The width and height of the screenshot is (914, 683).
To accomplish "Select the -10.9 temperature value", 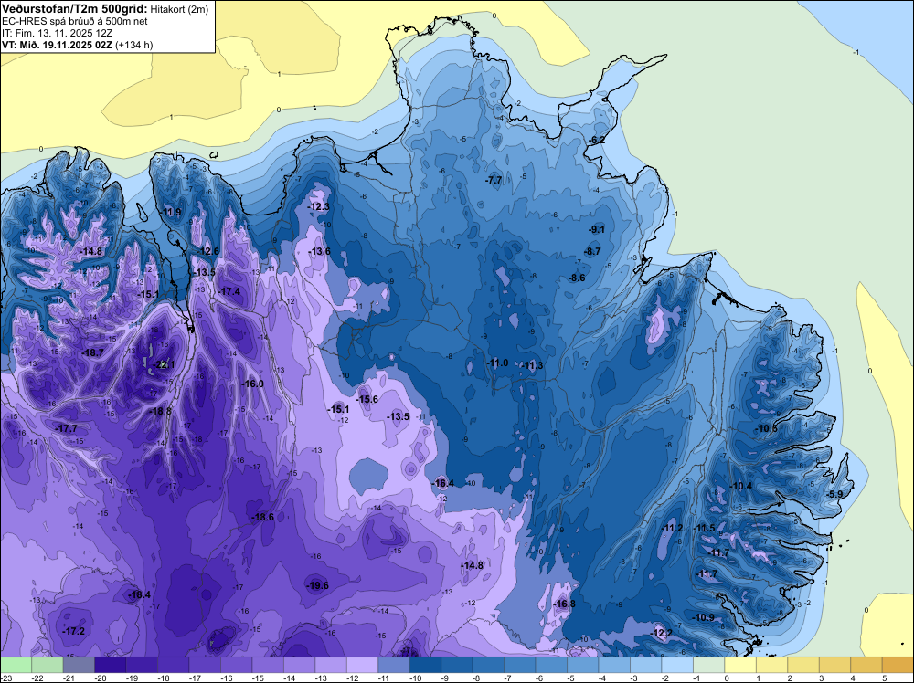I will click(704, 618).
